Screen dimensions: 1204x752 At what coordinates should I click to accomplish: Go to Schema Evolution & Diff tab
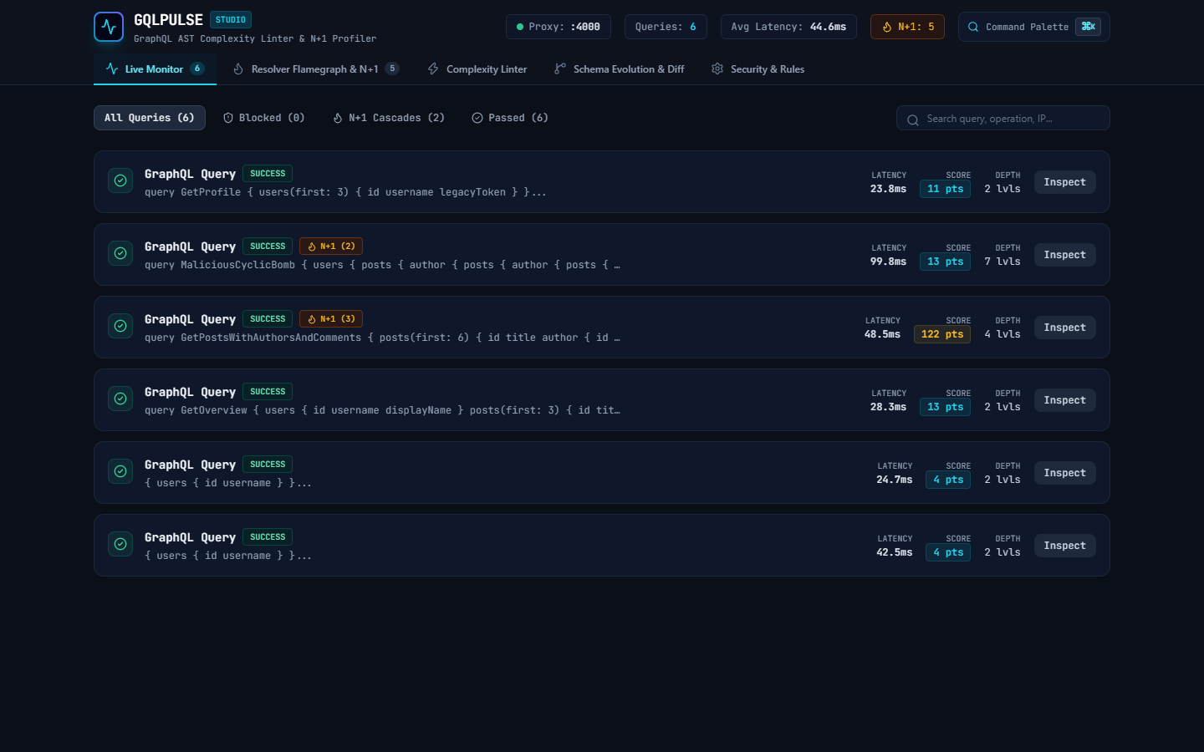tap(619, 69)
